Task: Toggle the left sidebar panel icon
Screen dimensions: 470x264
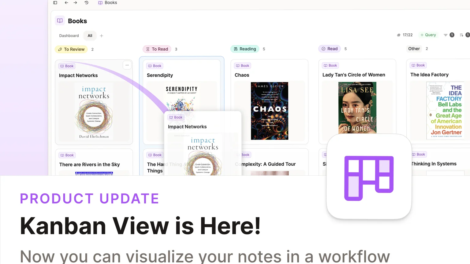Action: click(55, 2)
